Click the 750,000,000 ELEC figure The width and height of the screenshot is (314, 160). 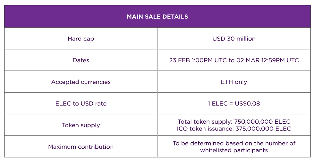pos(262,122)
